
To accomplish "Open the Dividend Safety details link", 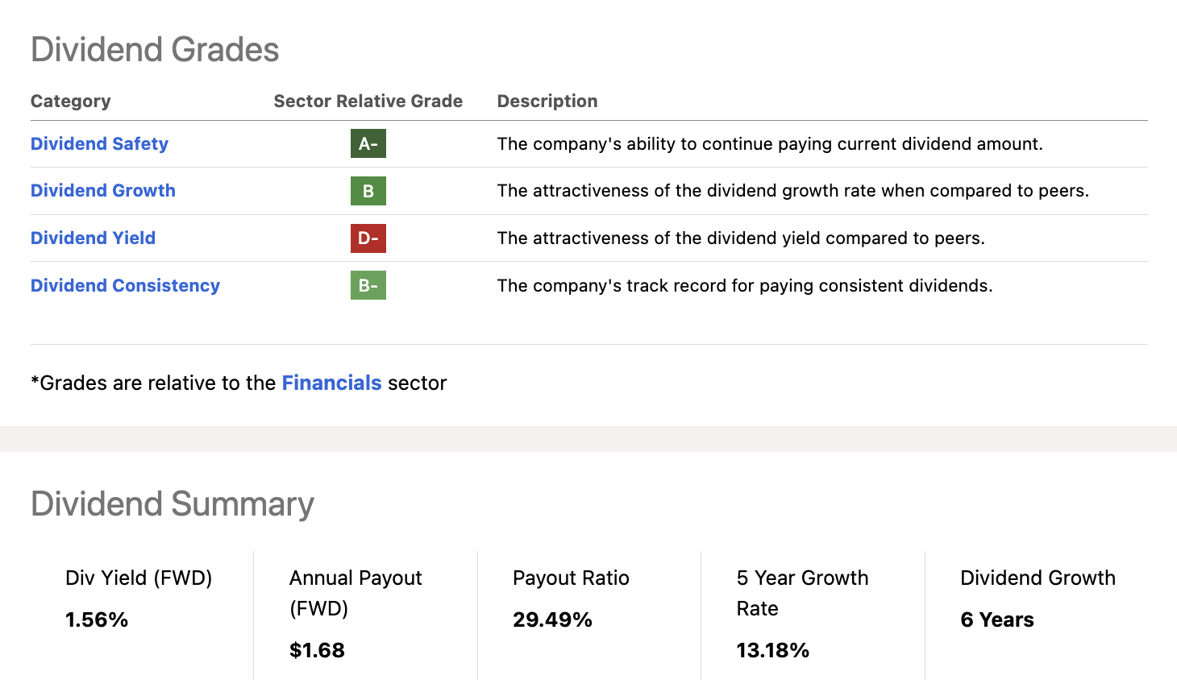I will [x=99, y=143].
